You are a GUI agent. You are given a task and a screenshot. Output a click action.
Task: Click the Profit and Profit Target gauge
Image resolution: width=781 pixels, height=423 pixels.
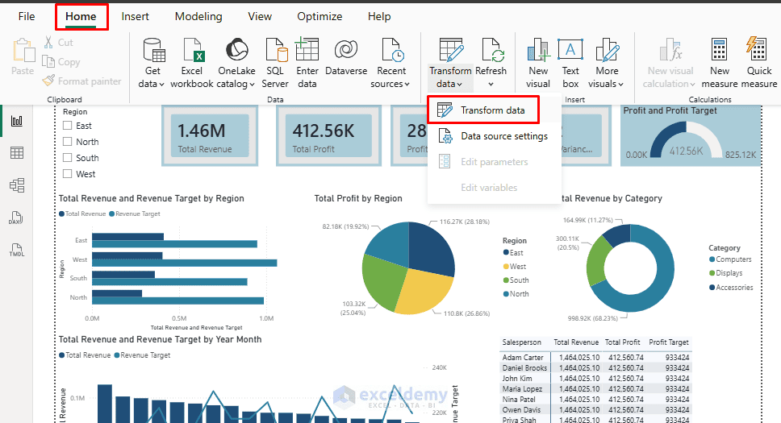pos(691,135)
